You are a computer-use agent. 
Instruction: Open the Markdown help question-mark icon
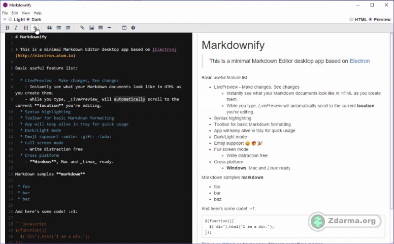click(x=133, y=28)
